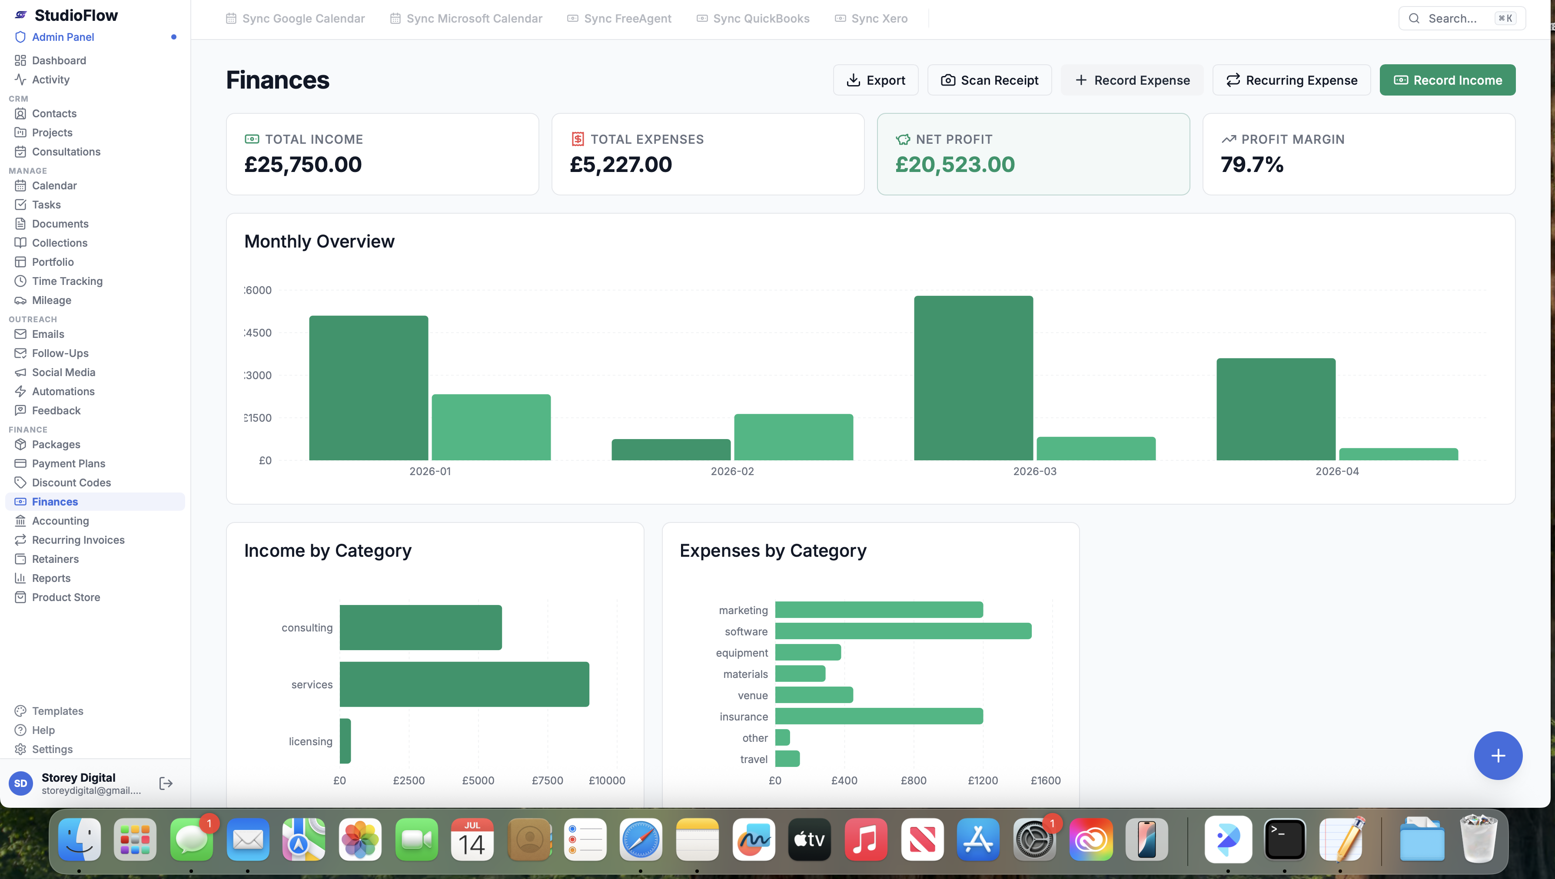Click the Time Tracking clock icon
1555x879 pixels.
20,281
